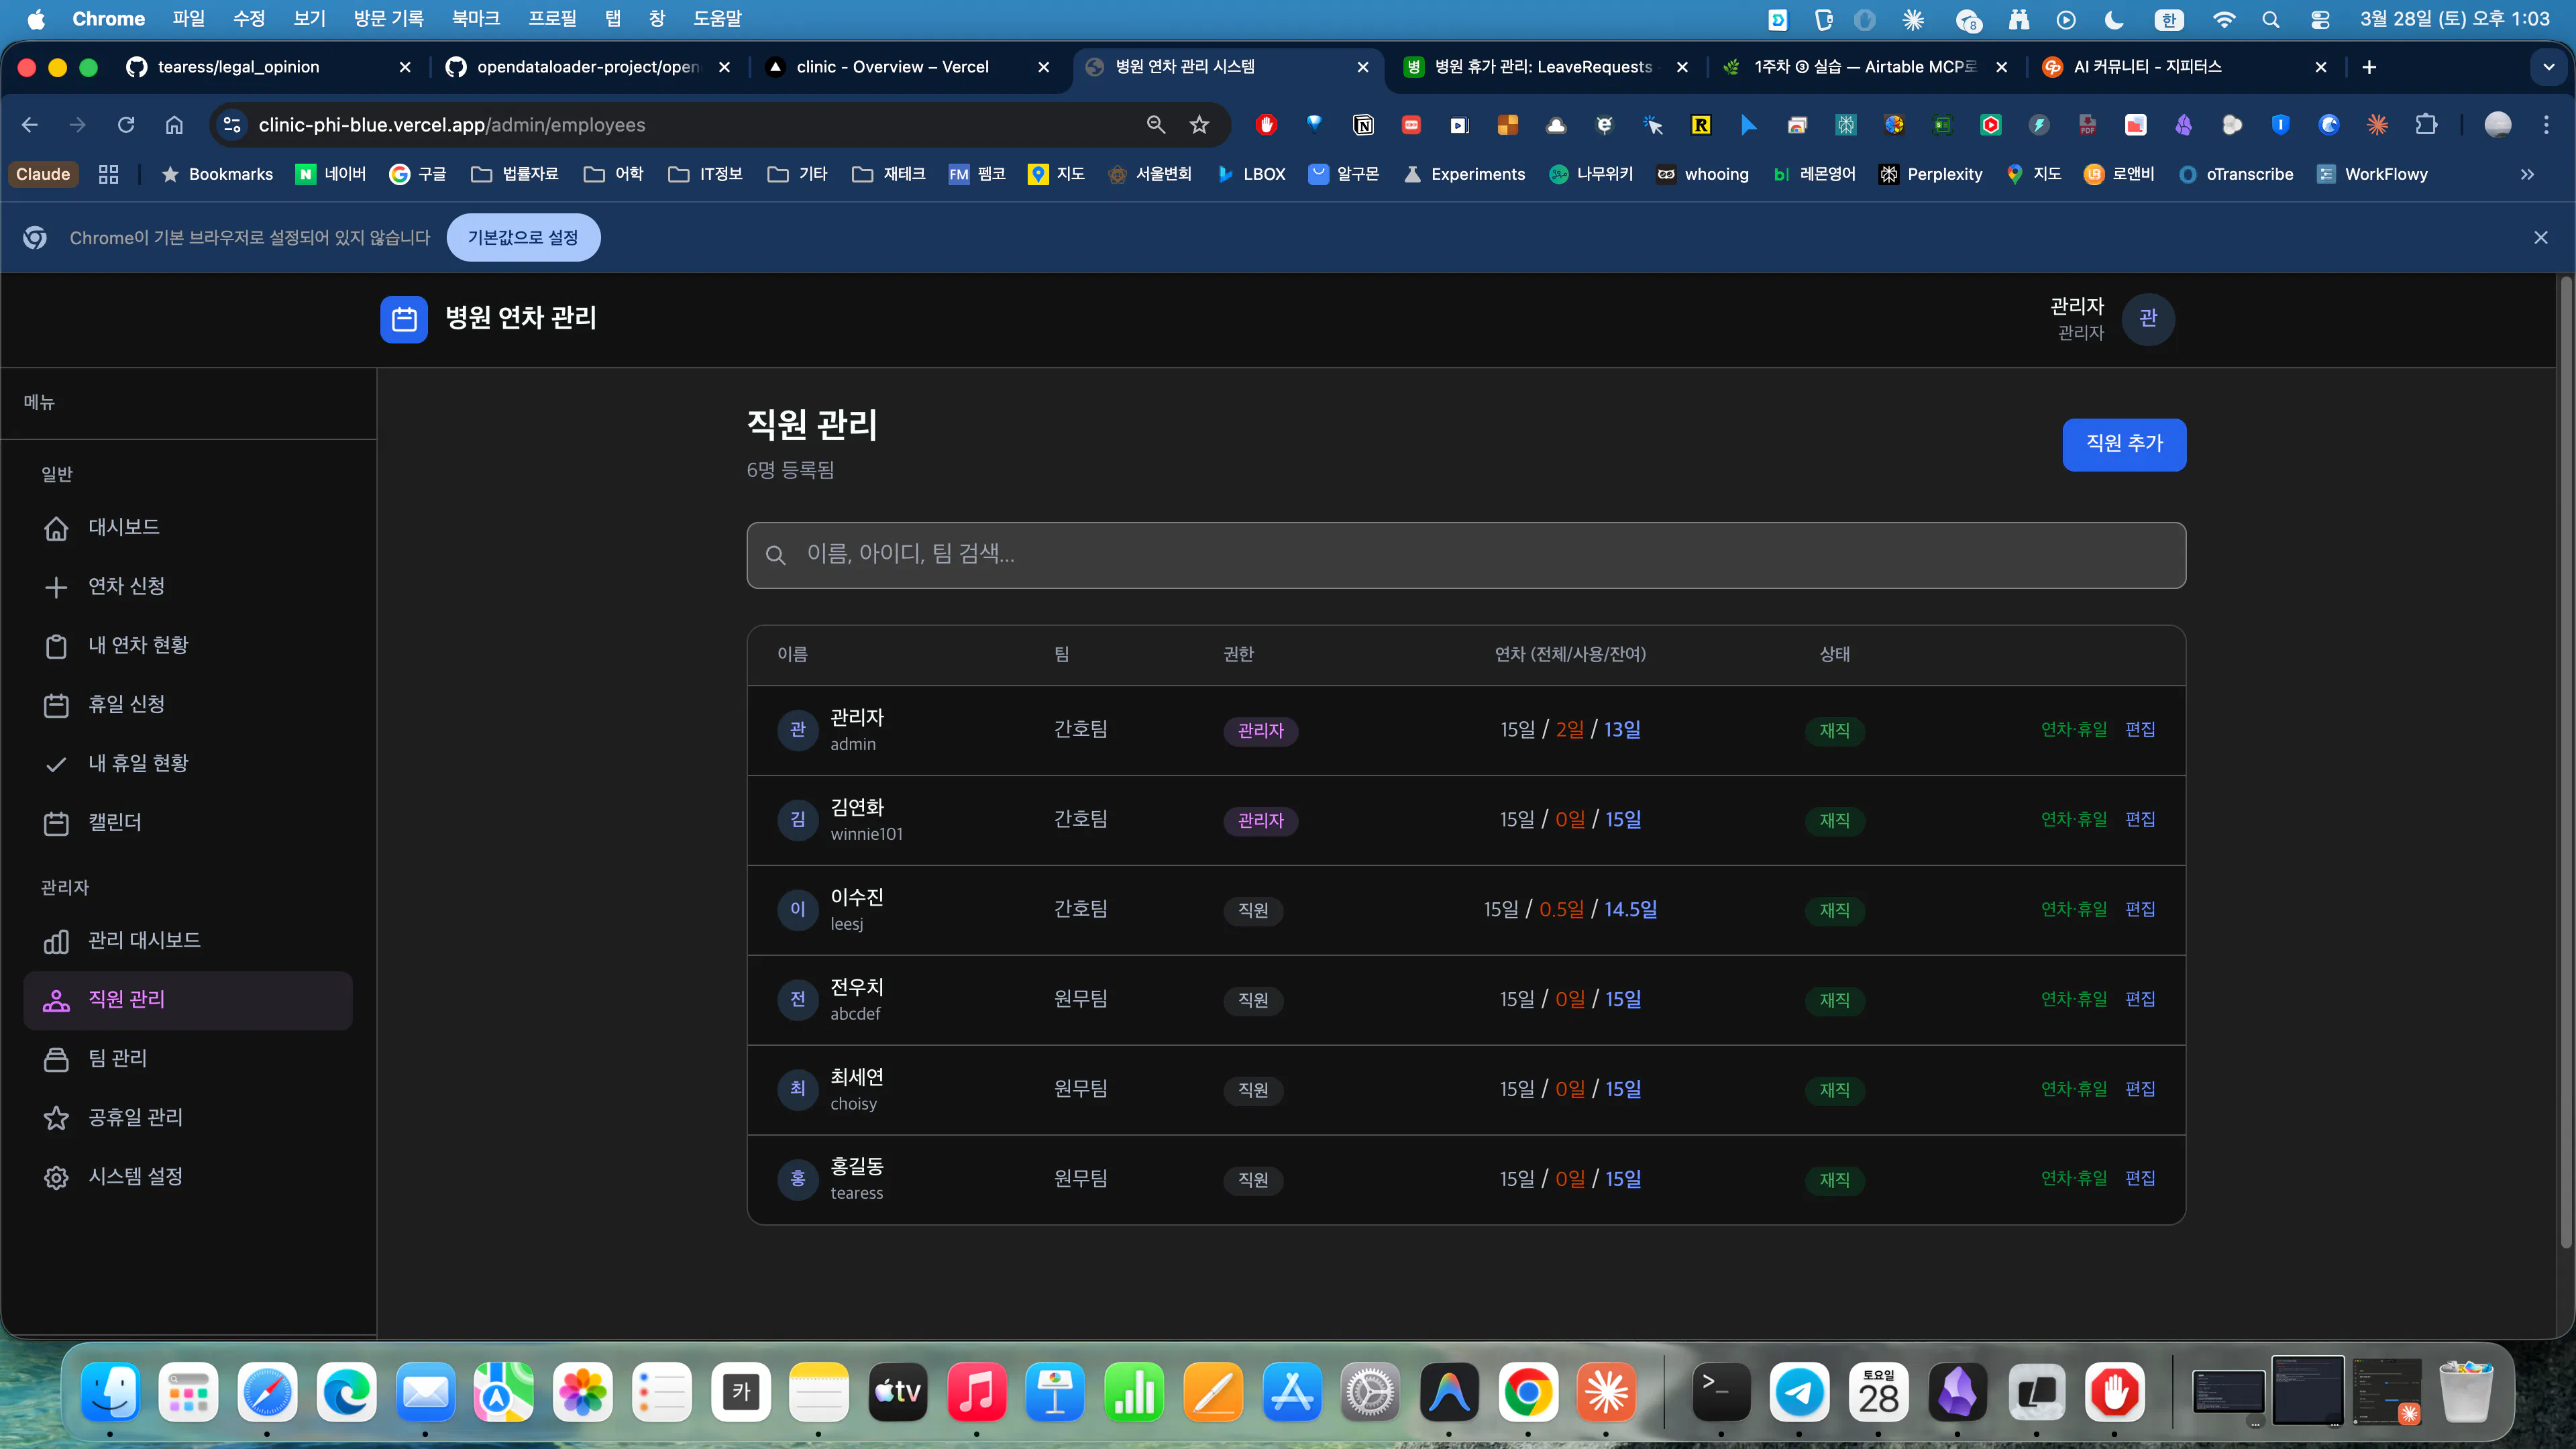
Task: Open the 캘린더 icon in sidebar
Action: click(x=56, y=823)
